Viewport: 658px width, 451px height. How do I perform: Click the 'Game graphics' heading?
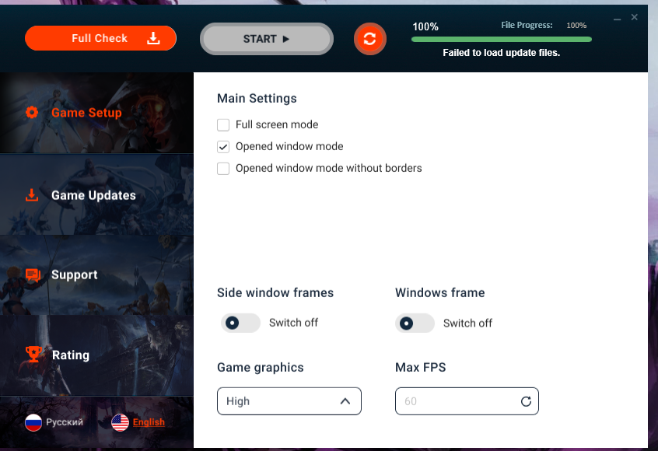click(261, 368)
